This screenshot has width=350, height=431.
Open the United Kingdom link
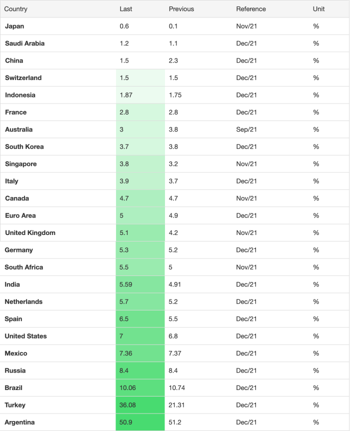click(30, 233)
